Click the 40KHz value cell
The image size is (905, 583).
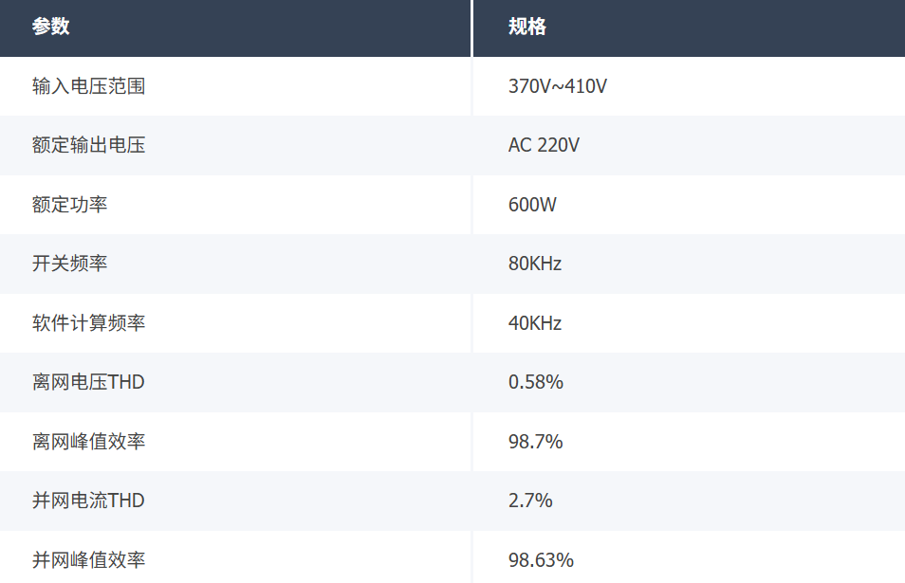click(535, 323)
